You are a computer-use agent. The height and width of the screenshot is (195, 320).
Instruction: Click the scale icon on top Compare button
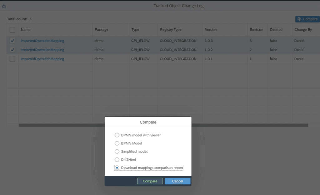tap(299, 19)
